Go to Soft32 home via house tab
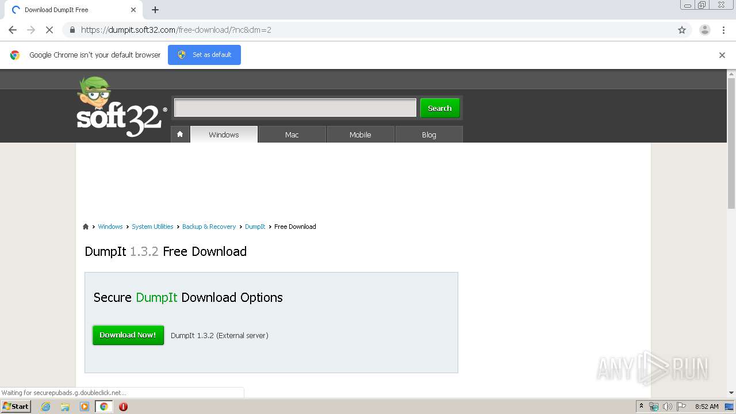Image resolution: width=736 pixels, height=414 pixels. (180, 134)
